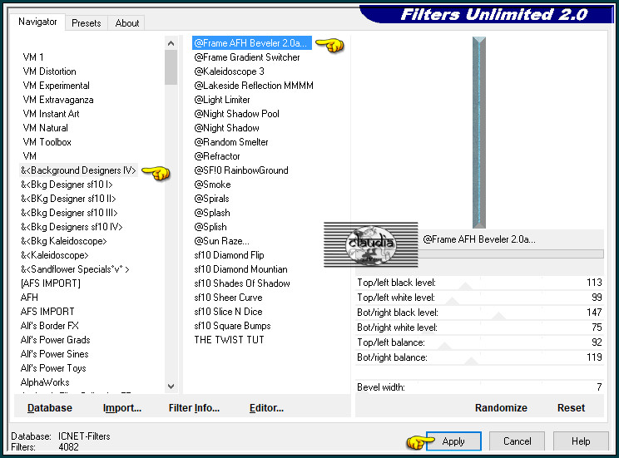Select @Frame Gradient Switcher filter
Image resolution: width=619 pixels, height=458 pixels.
[247, 57]
